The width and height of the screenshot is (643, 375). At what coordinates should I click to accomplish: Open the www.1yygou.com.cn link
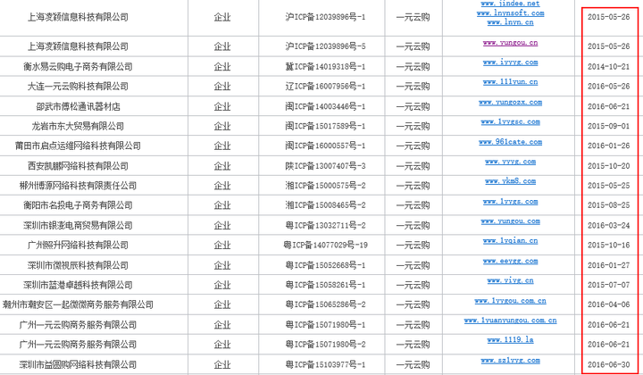[x=510, y=301]
